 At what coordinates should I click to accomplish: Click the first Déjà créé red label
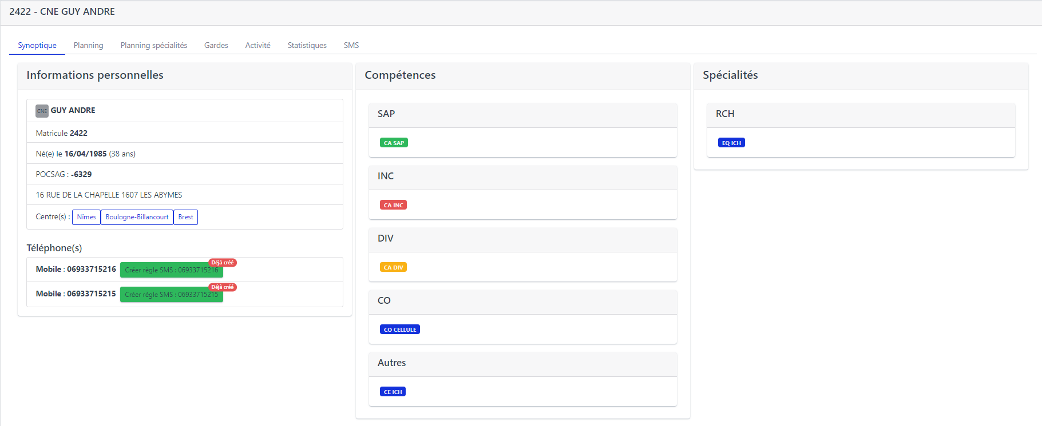point(223,263)
